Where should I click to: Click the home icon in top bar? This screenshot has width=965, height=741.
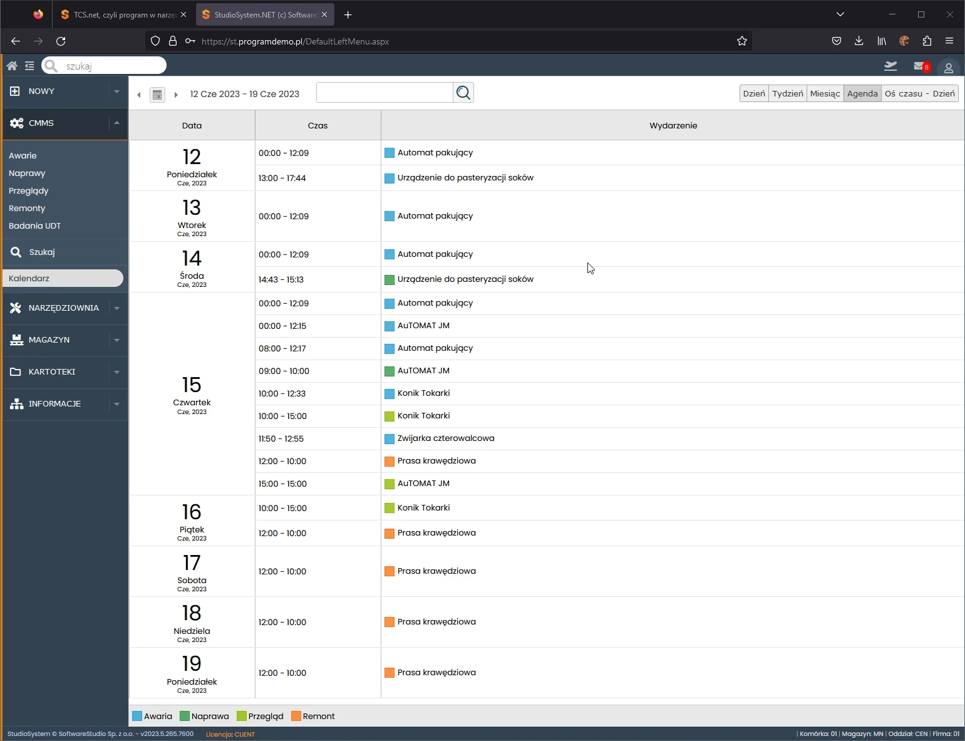pyautogui.click(x=12, y=66)
